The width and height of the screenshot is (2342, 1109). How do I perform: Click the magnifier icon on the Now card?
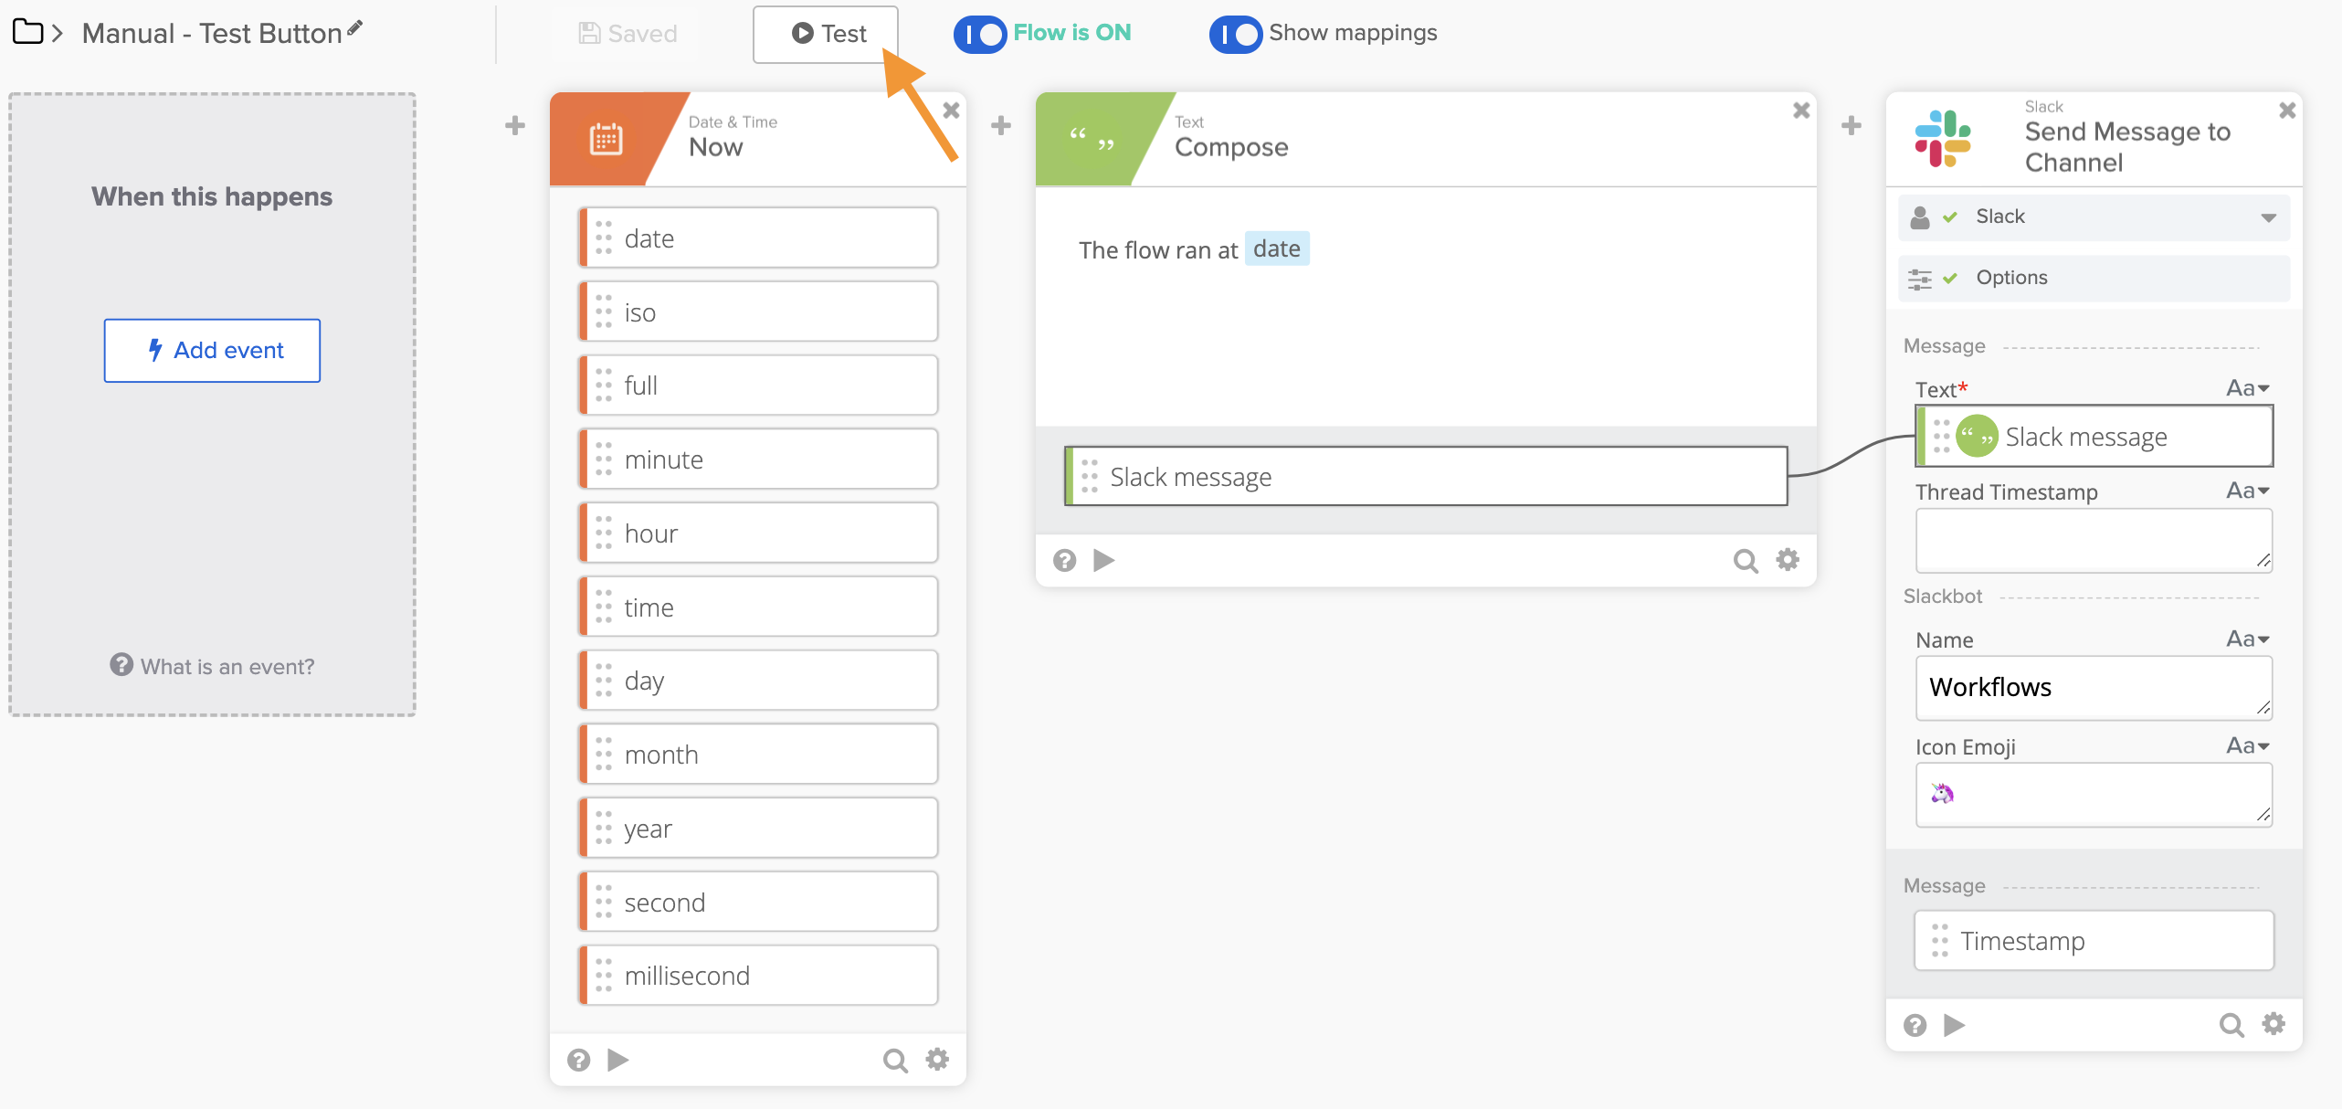tap(894, 1060)
